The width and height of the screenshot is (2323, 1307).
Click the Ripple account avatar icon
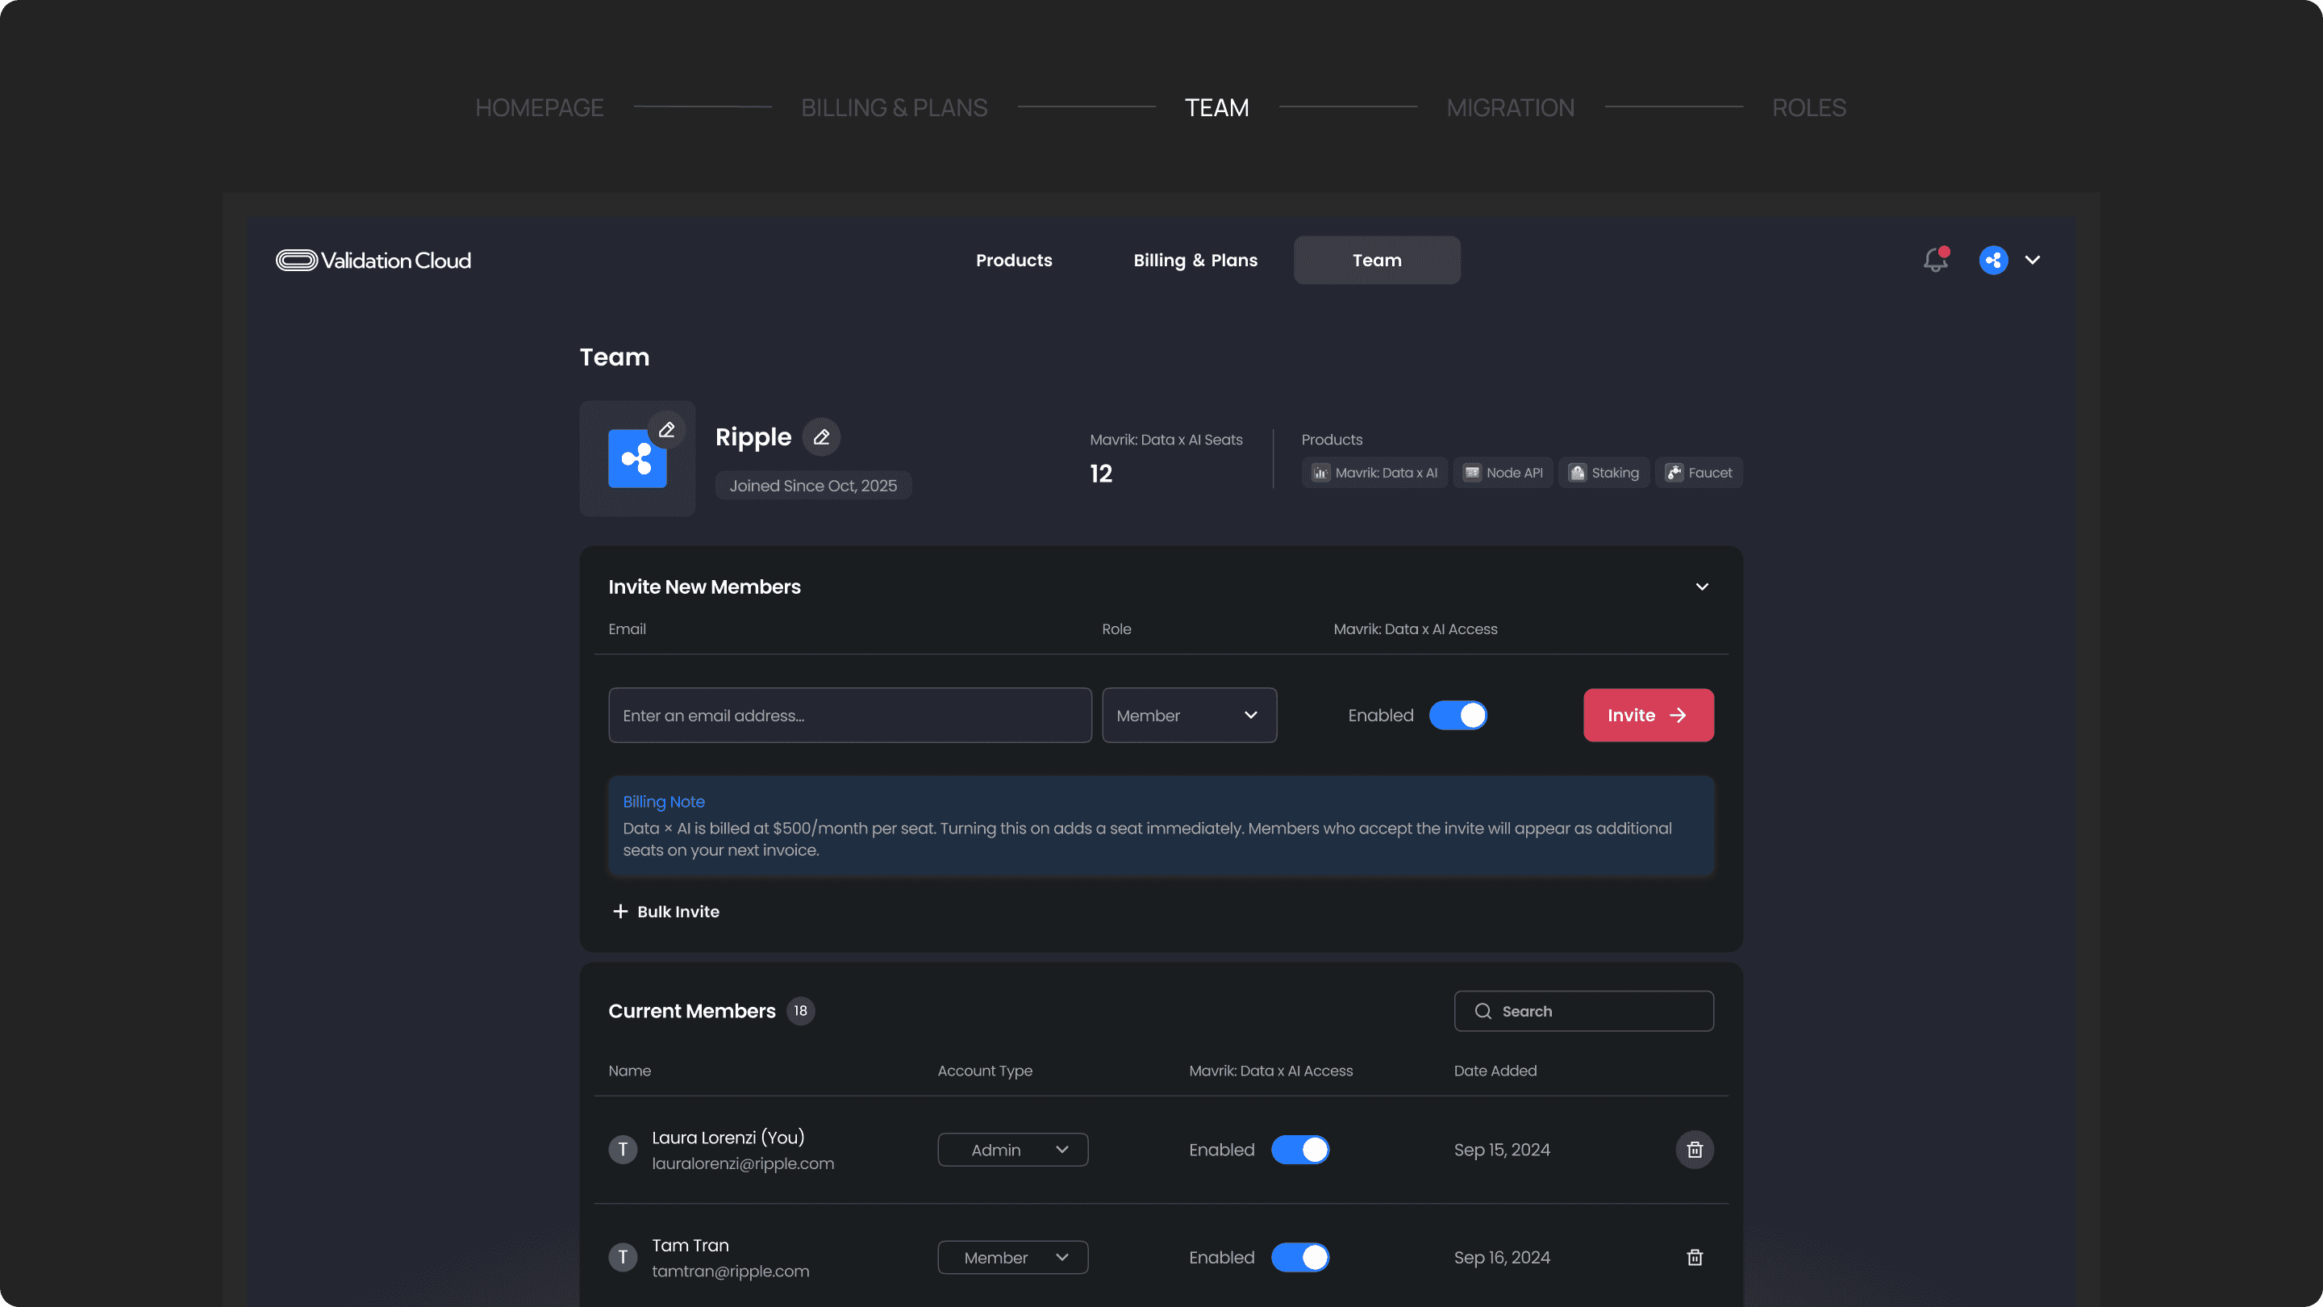coord(1993,260)
